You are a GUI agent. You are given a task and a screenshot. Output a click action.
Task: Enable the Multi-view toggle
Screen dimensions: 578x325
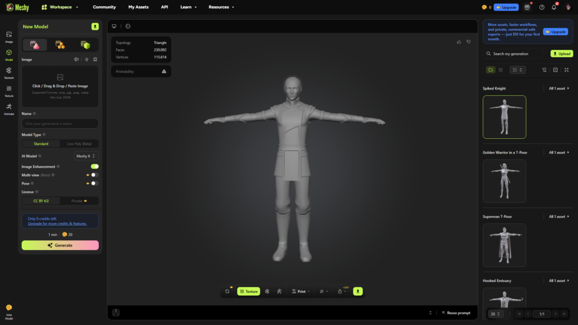[94, 175]
